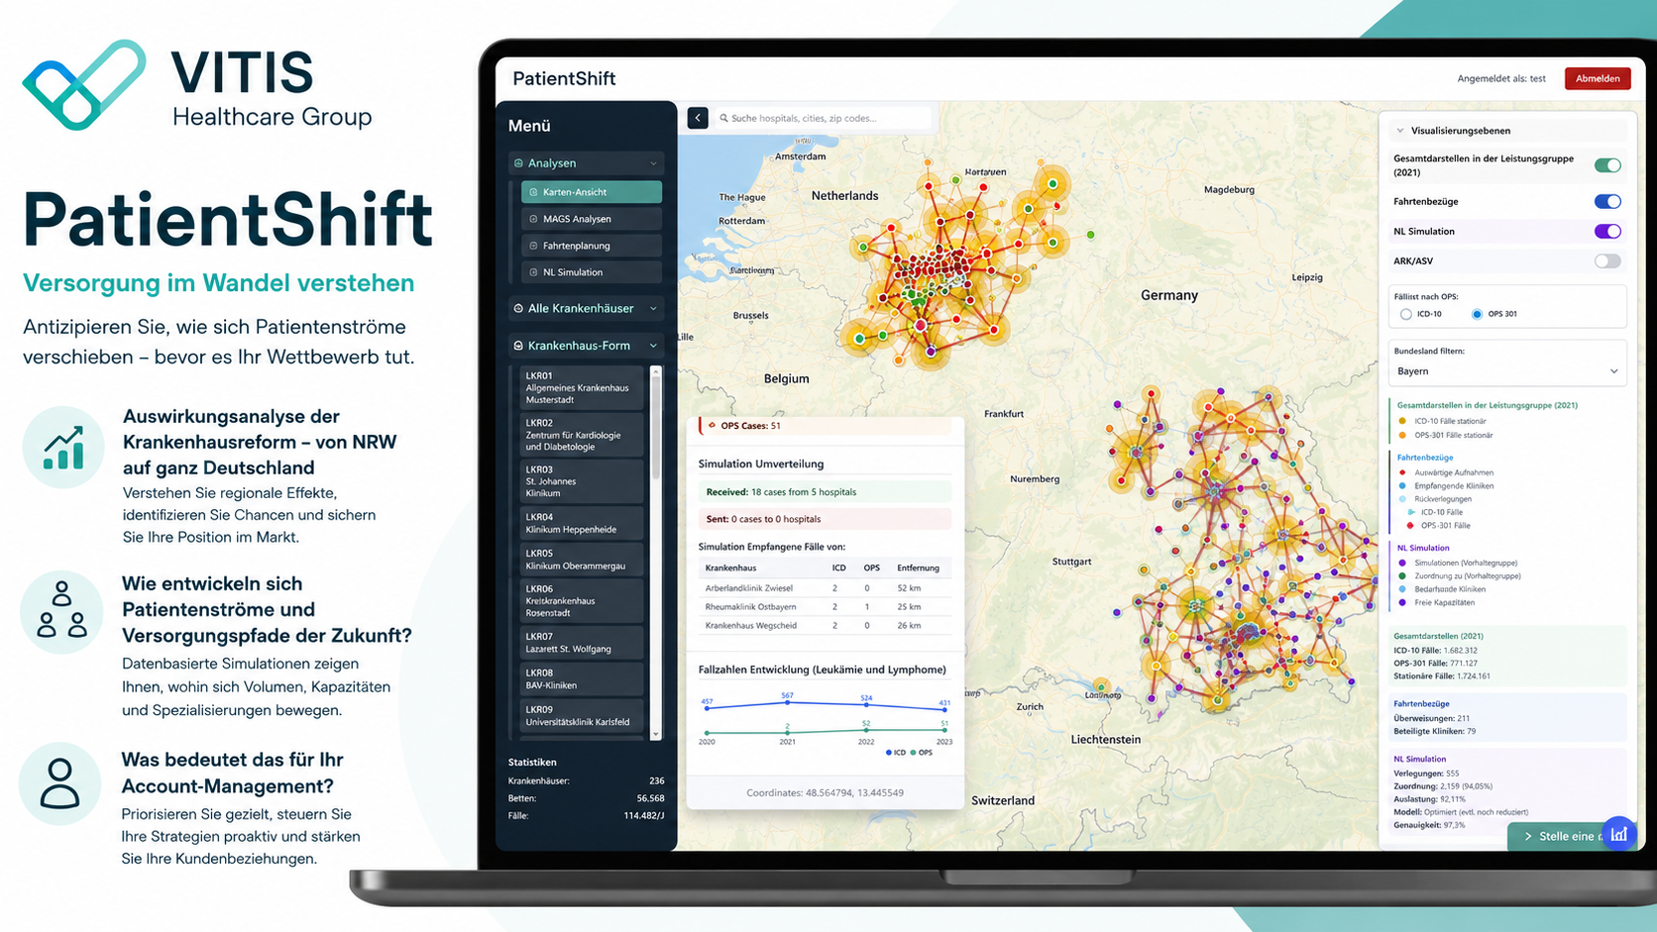Collapse the Krankenhaus-Form chevron
The width and height of the screenshot is (1657, 932).
click(x=653, y=346)
